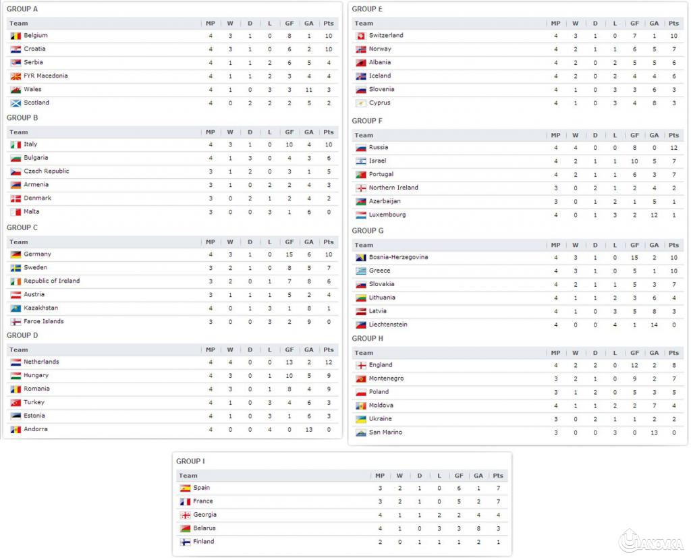Select the Northern Ireland team name
The height and width of the screenshot is (558, 691).
coord(393,188)
